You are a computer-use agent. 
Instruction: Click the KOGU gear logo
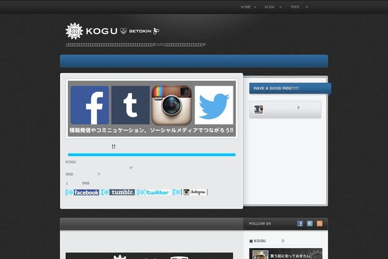click(74, 31)
